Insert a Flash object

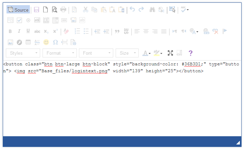coord(19,42)
